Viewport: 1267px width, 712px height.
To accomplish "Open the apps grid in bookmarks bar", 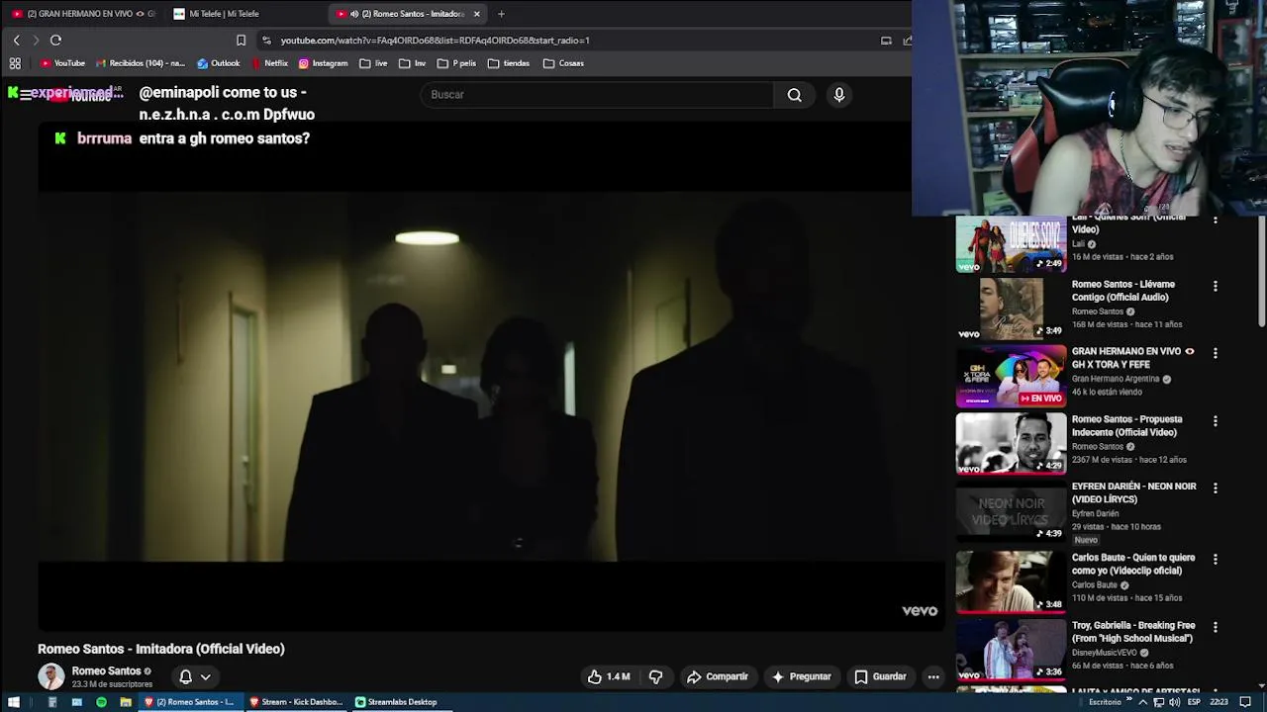I will [x=15, y=63].
